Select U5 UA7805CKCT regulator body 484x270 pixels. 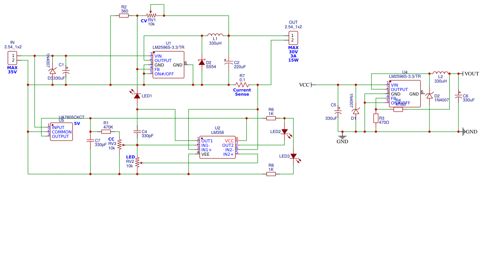(62, 132)
